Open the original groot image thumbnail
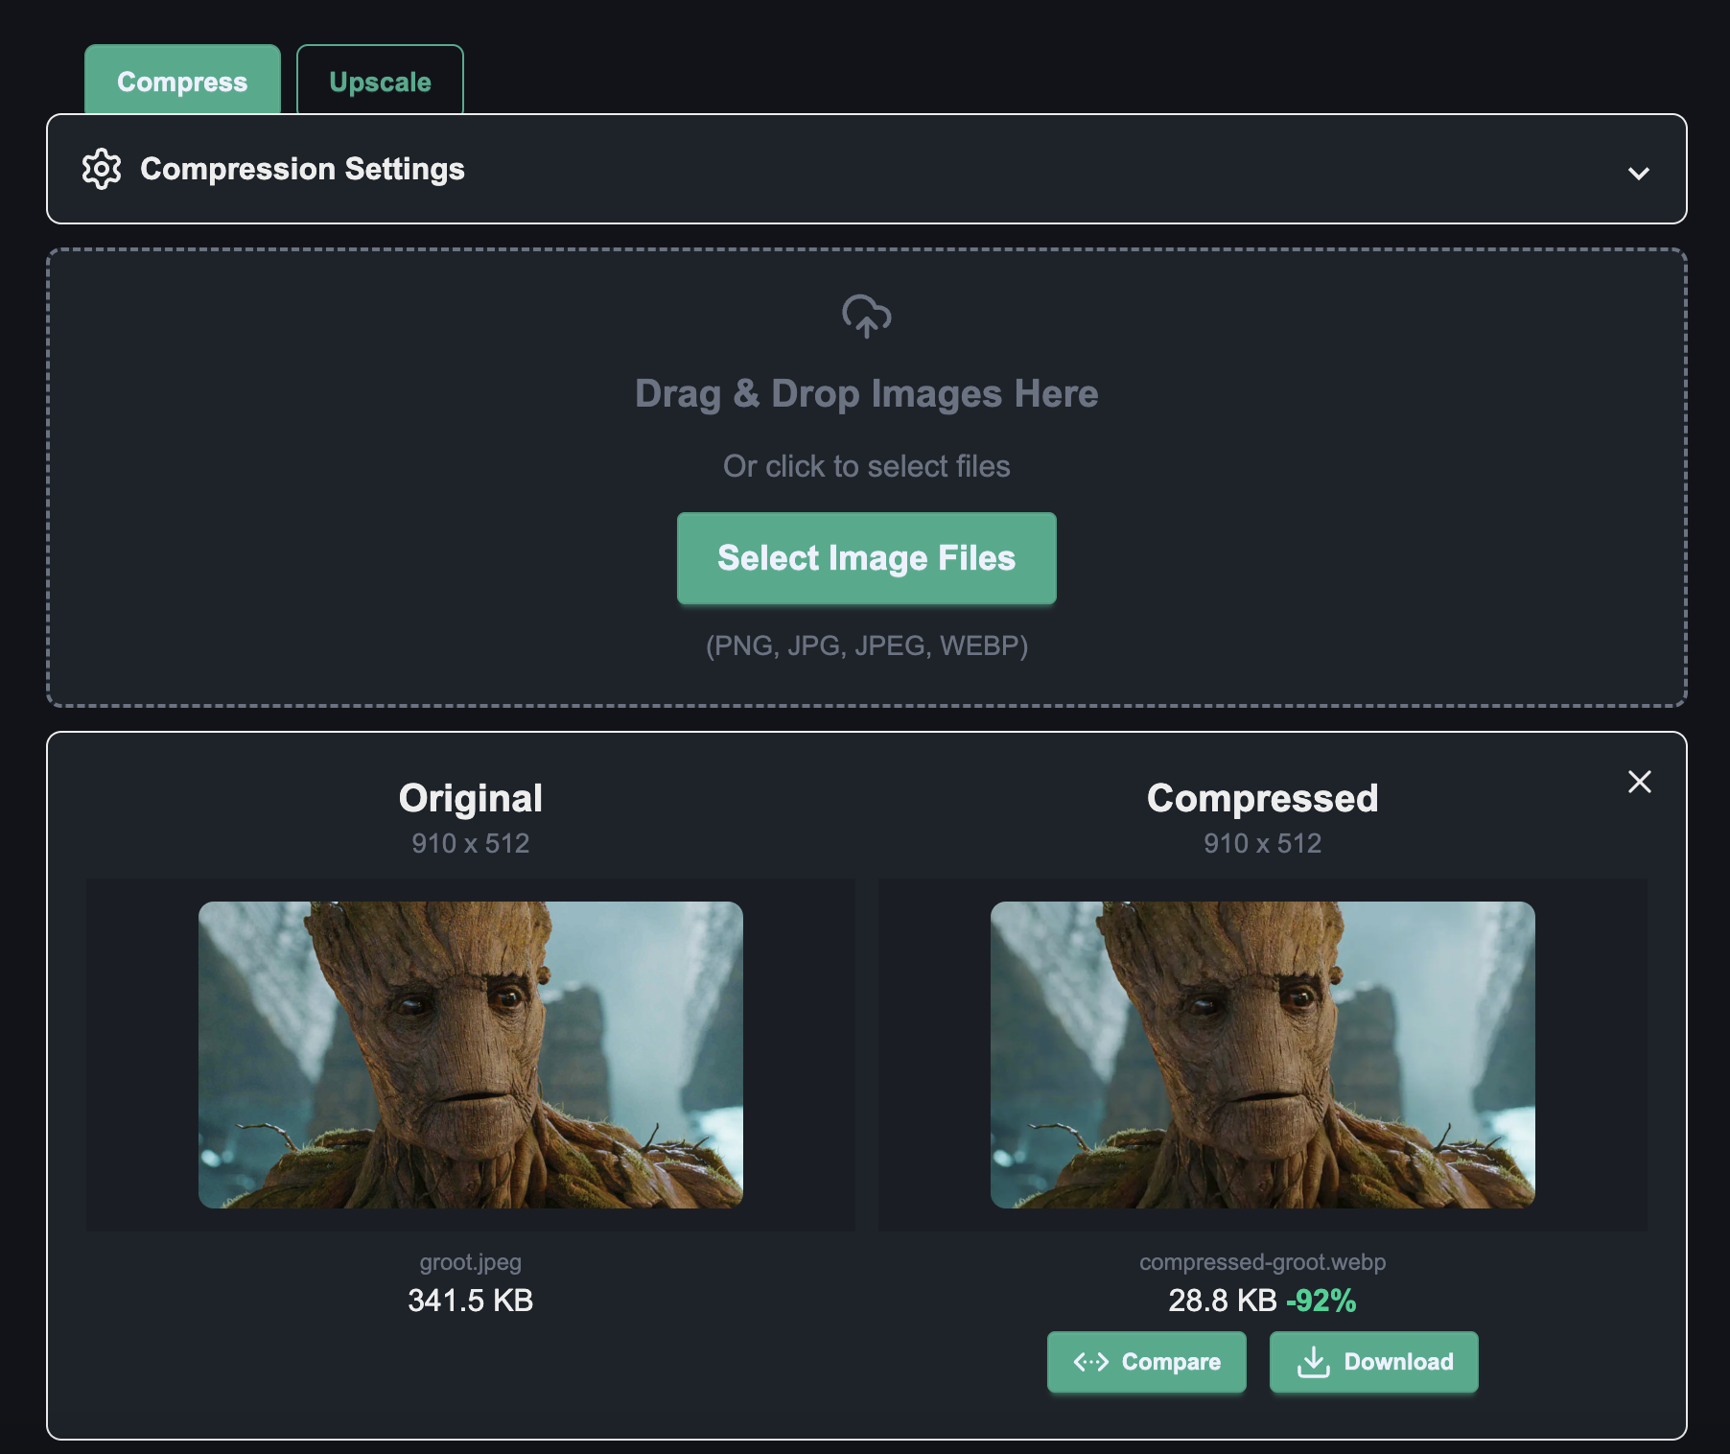Screen dimensions: 1730x1454 pyautogui.click(x=471, y=1054)
